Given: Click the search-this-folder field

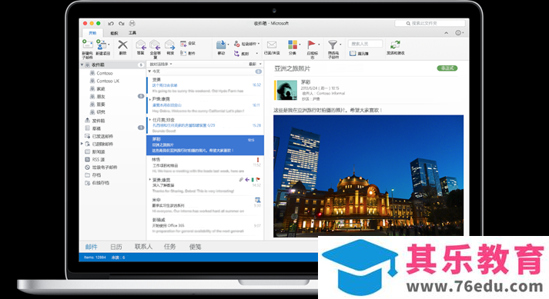Looking at the screenshot, I should coord(430,23).
